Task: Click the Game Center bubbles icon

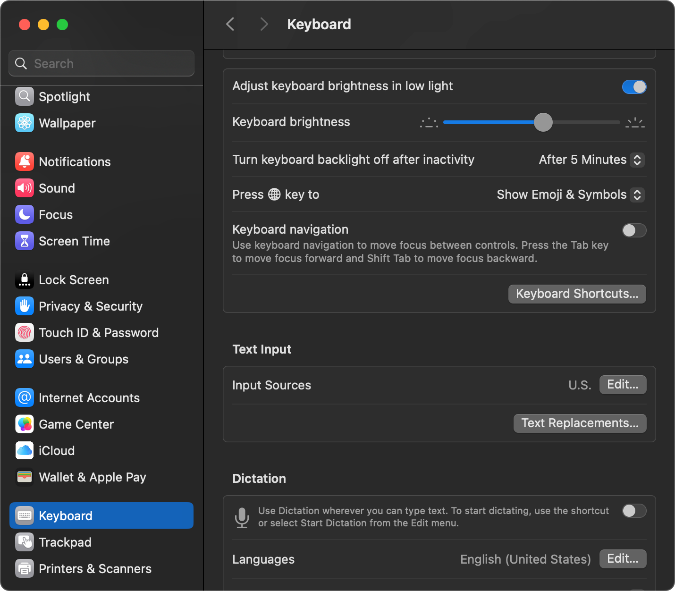Action: (25, 424)
